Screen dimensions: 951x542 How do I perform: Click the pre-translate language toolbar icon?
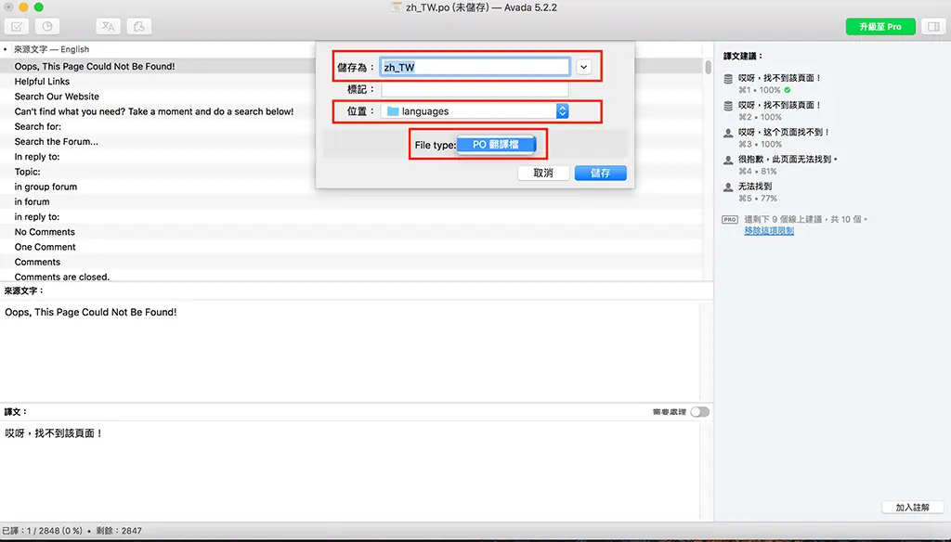click(x=109, y=27)
